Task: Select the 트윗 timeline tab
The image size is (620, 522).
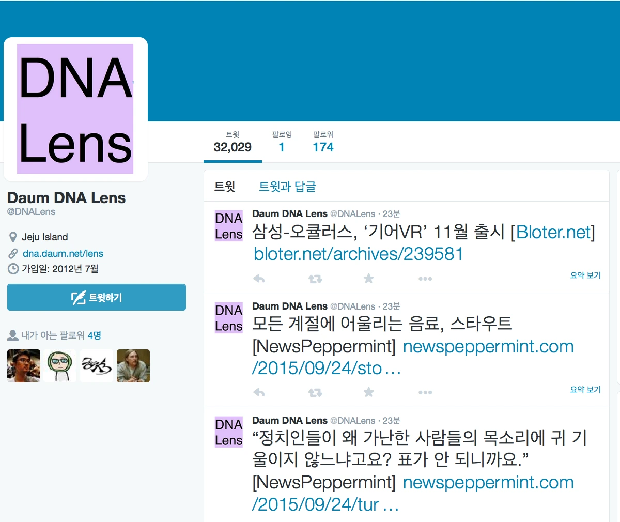Action: (x=225, y=187)
